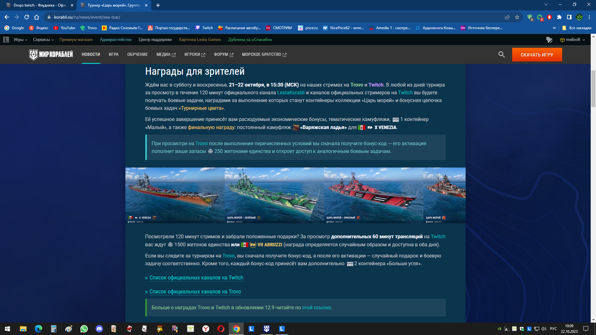This screenshot has height=335, width=596.
Task: Open melixofl account dropdown
Action: (573, 40)
